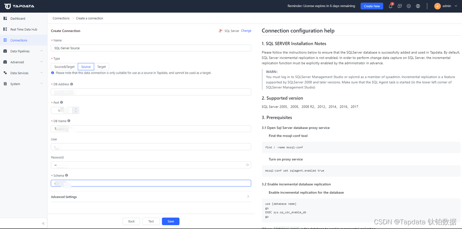Click the DB Name input field
This screenshot has width=462, height=229.
click(x=151, y=129)
